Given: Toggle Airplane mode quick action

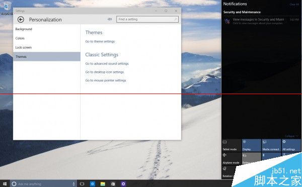Looking at the screenshot, I should click(232, 159).
